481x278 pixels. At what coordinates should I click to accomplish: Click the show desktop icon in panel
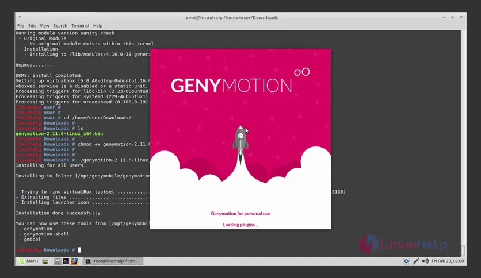pyautogui.click(x=45, y=261)
